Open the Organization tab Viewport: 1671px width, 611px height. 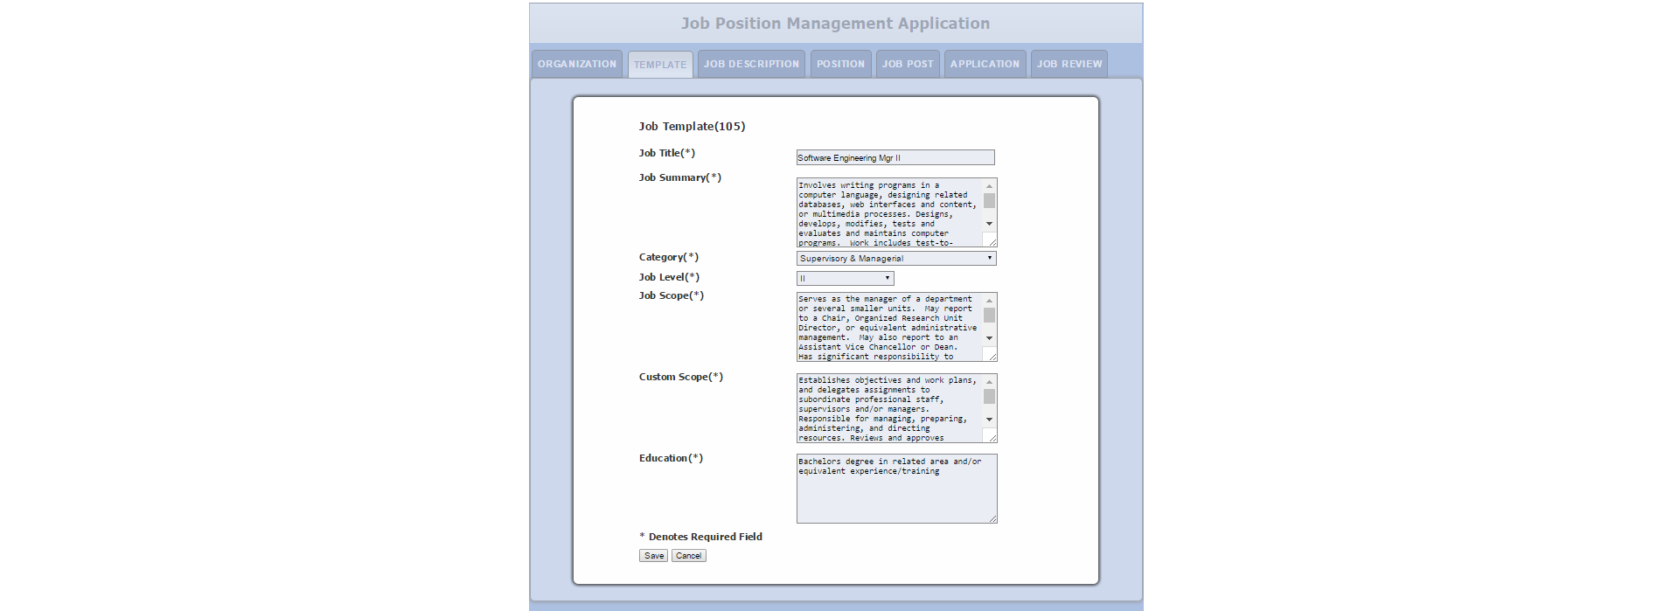click(577, 64)
